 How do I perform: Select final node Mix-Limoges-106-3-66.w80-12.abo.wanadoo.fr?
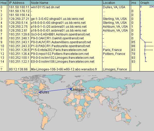(x=64, y=69)
